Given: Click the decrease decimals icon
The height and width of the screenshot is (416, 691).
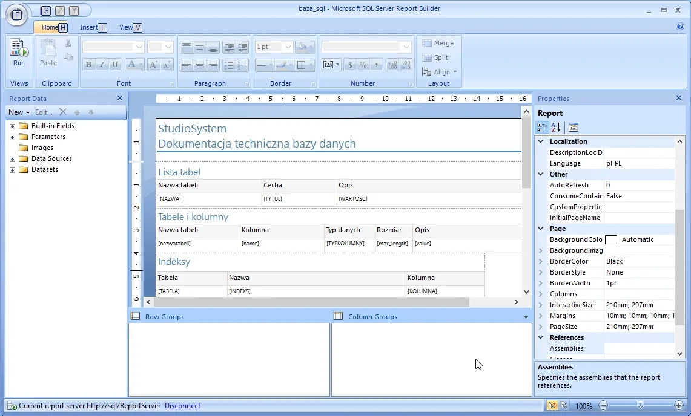Looking at the screenshot, I should pos(406,65).
